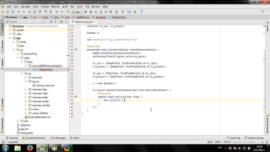Click the Sync Gradle files icon
The width and height of the screenshot is (270, 152).
123,12
